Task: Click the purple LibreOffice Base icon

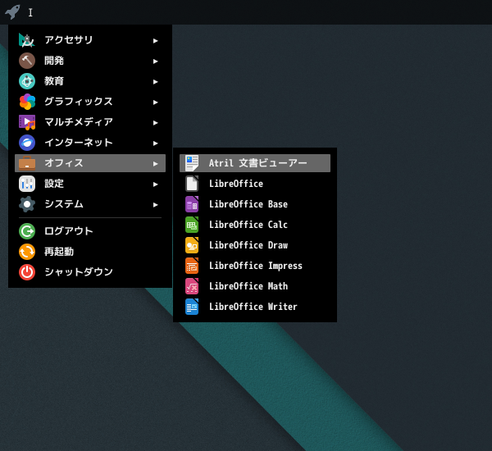Action: [192, 204]
